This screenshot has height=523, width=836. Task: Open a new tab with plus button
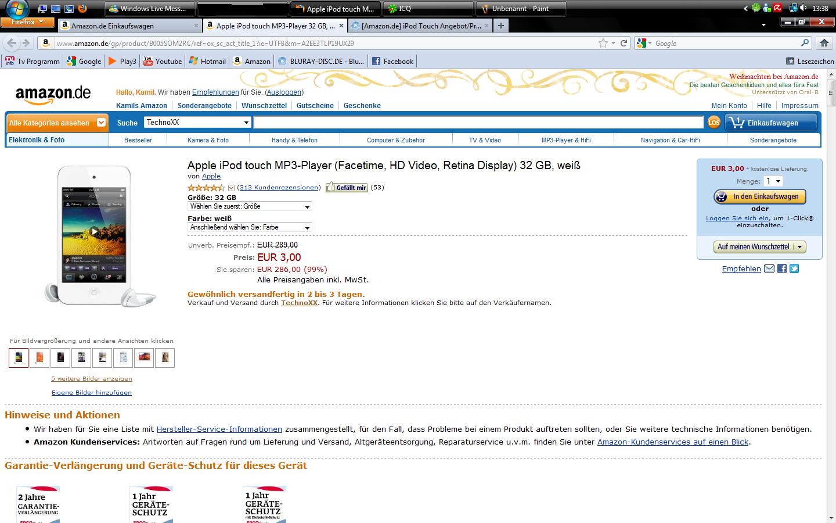pyautogui.click(x=500, y=26)
